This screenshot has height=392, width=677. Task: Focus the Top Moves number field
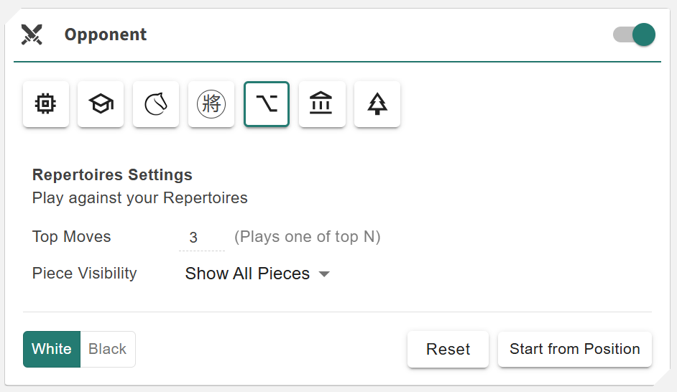tap(201, 238)
